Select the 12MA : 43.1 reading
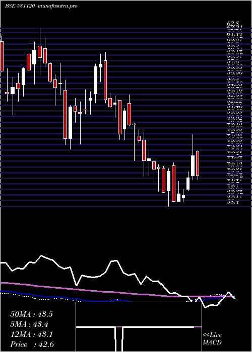Viewport: 252px width, 352px height. click(x=31, y=334)
